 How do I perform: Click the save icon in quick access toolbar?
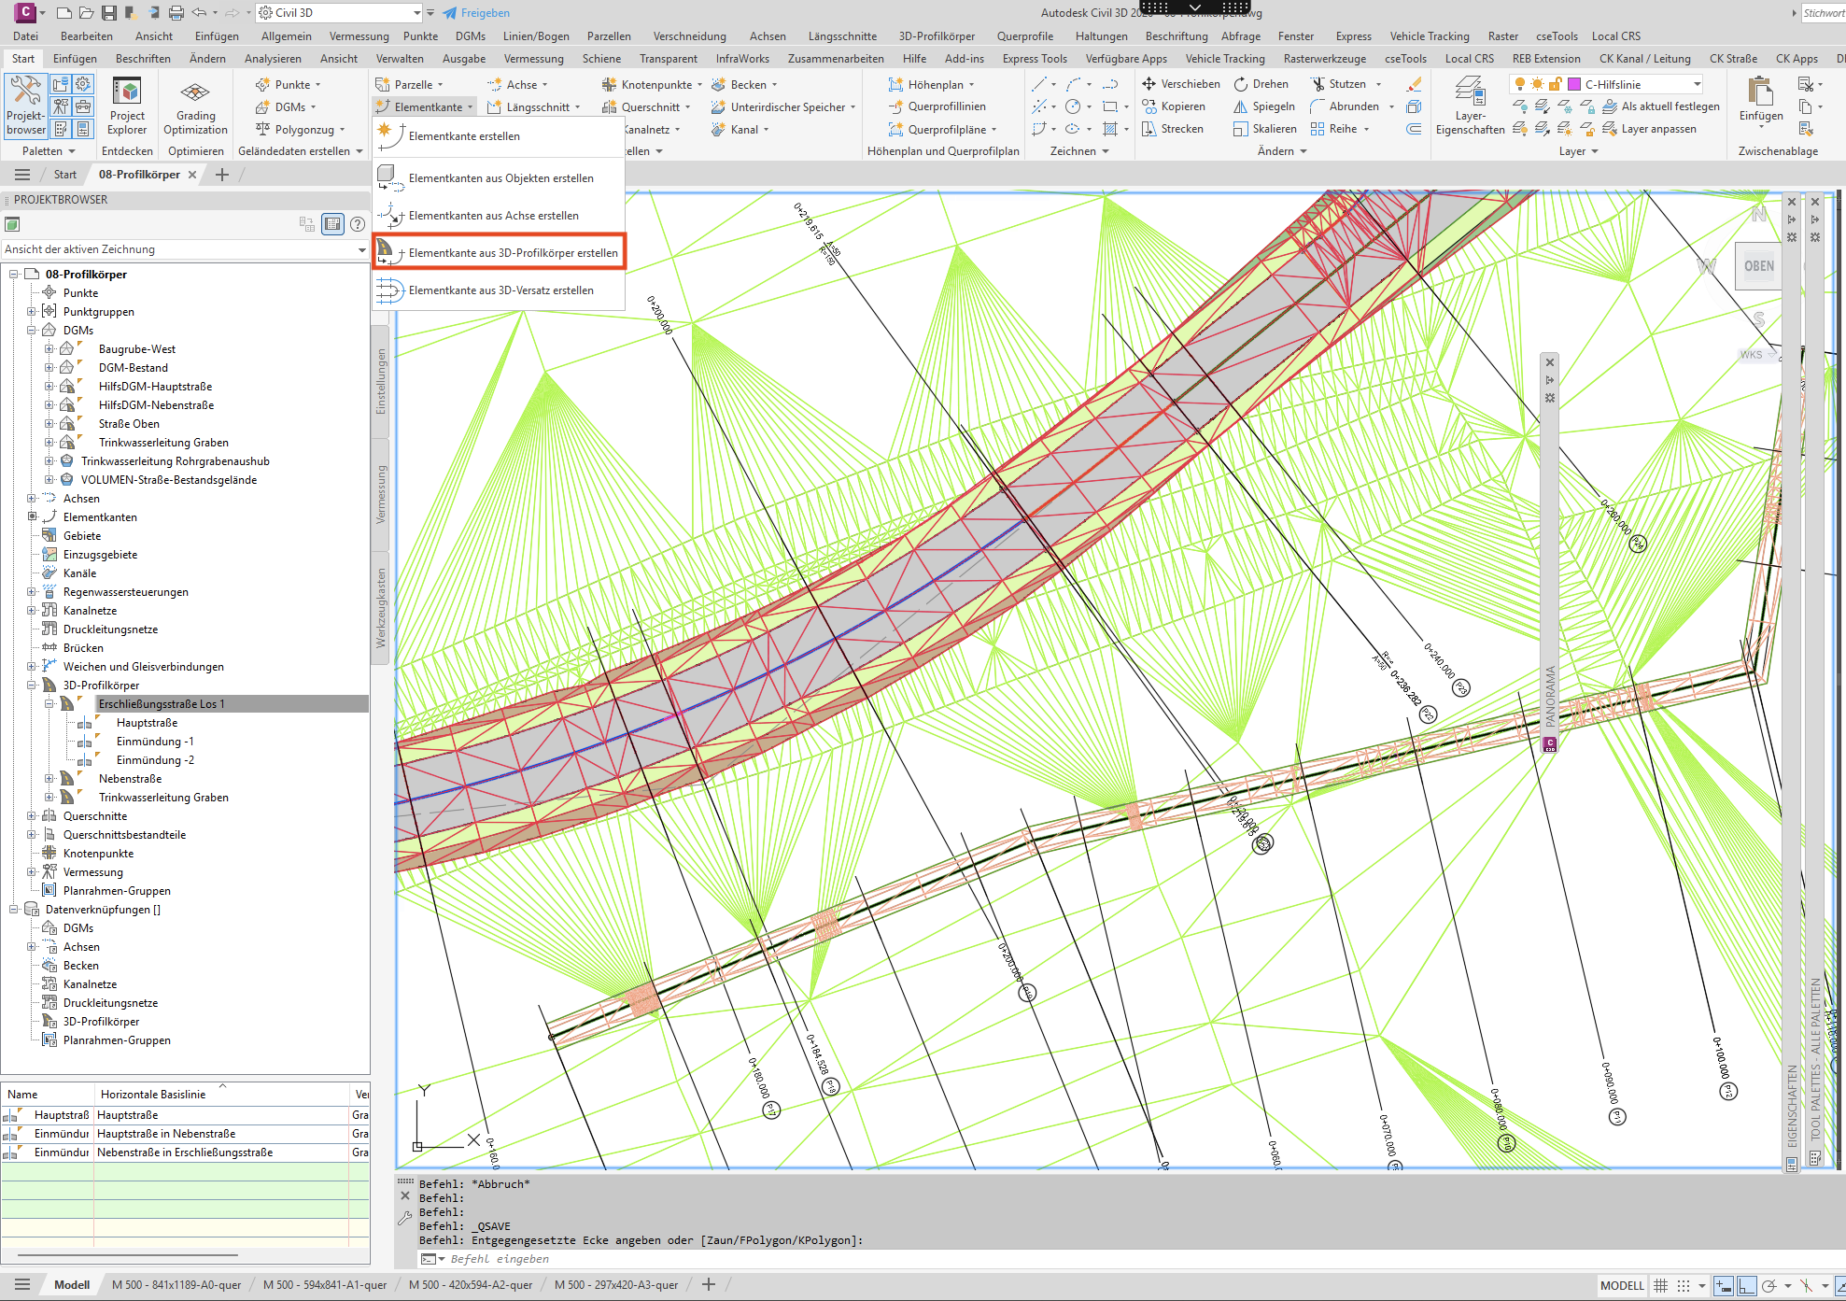point(109,13)
